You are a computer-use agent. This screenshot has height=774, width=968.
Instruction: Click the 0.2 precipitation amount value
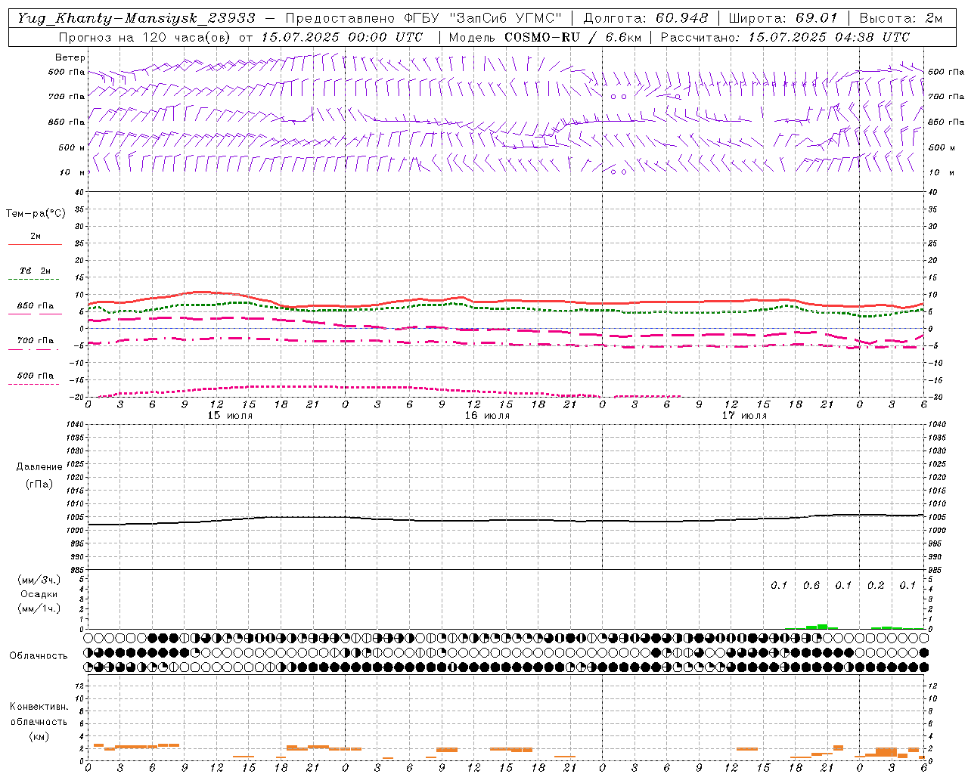pyautogui.click(x=876, y=585)
